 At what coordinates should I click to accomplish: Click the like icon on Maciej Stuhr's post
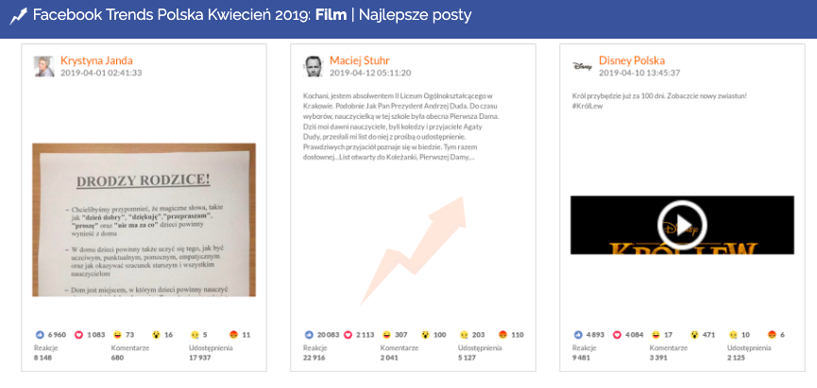[309, 334]
